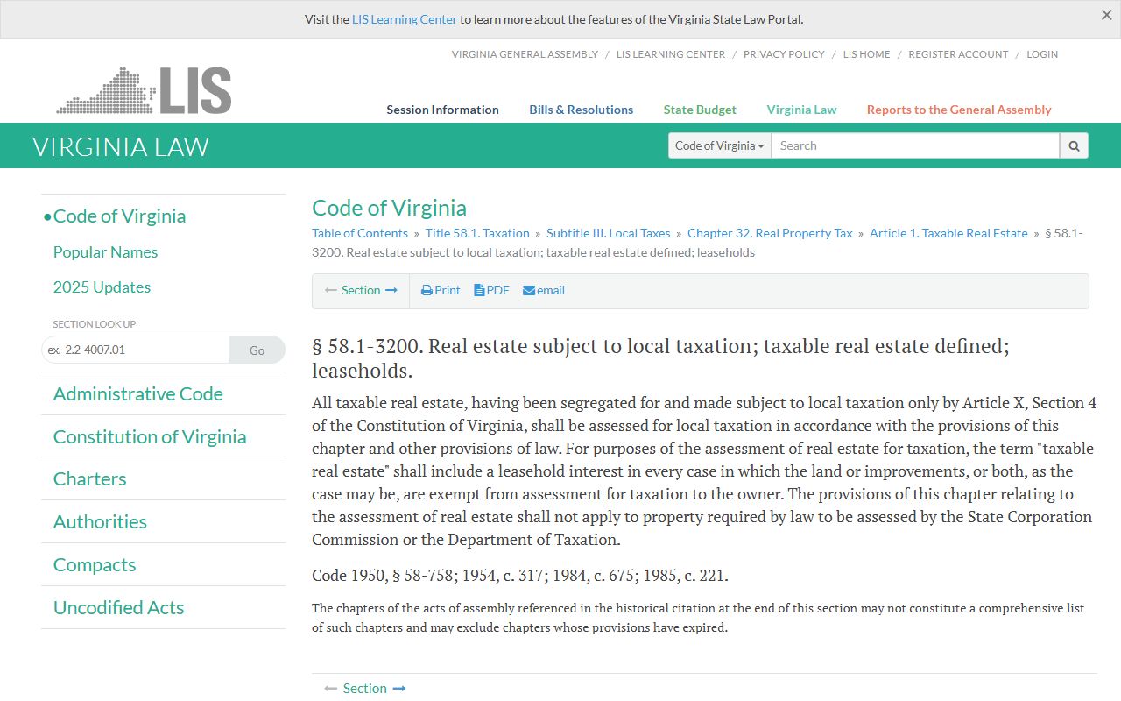
Task: Click the citation text 'Code 1950, § 58-758'
Action: 383,576
